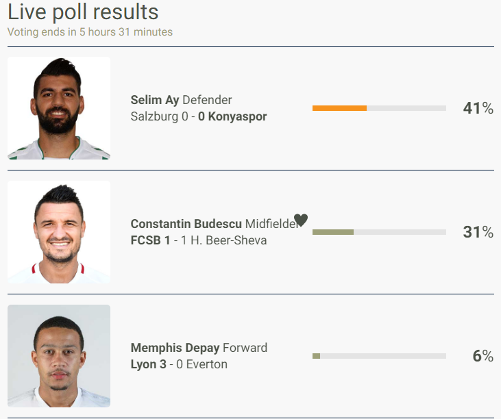Click the 41% result figure

pos(478,108)
